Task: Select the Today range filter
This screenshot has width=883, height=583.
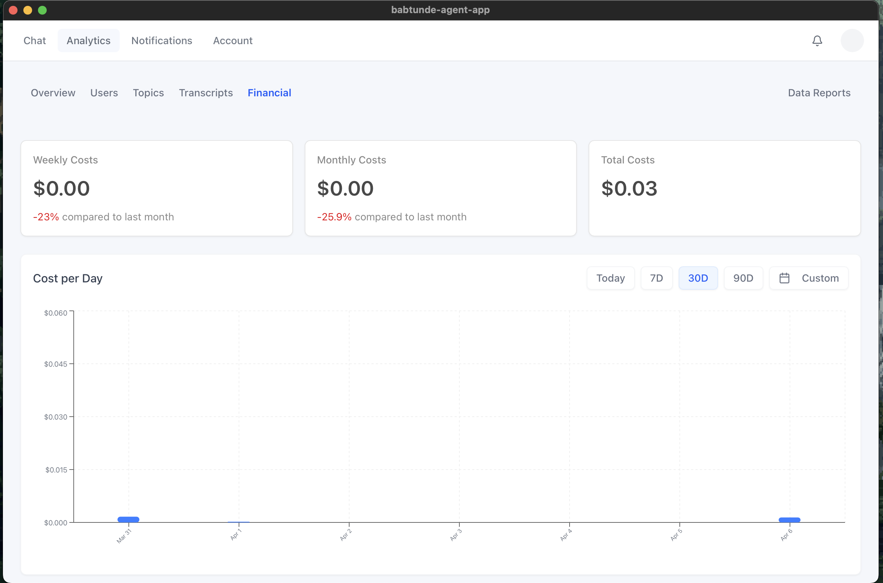Action: pos(610,278)
